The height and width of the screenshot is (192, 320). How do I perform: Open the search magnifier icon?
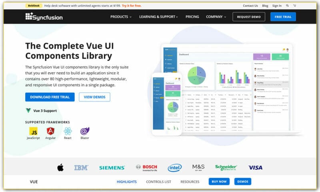coord(287,6)
